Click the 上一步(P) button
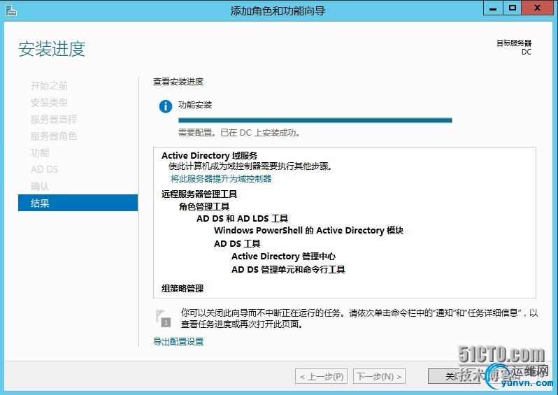Viewport: 558px width, 395px height. coord(322,377)
